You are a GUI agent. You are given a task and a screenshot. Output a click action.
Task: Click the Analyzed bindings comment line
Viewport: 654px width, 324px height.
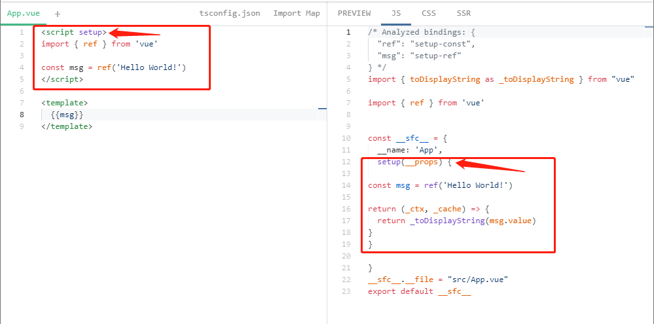click(x=422, y=32)
